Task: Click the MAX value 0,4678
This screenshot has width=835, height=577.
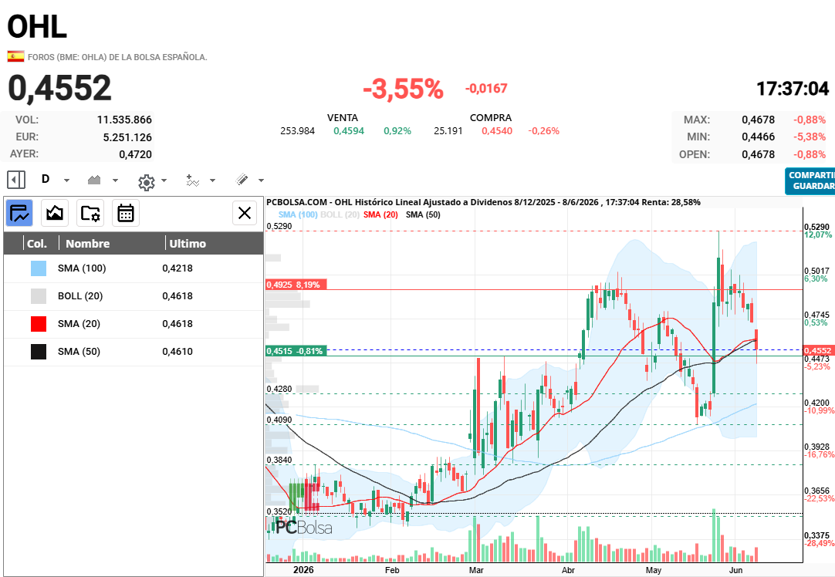Action: (x=759, y=120)
